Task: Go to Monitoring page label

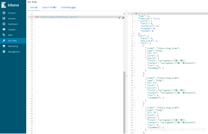Action: (x=13, y=46)
